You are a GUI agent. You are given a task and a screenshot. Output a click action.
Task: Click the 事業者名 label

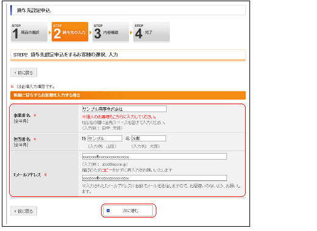pyautogui.click(x=22, y=115)
